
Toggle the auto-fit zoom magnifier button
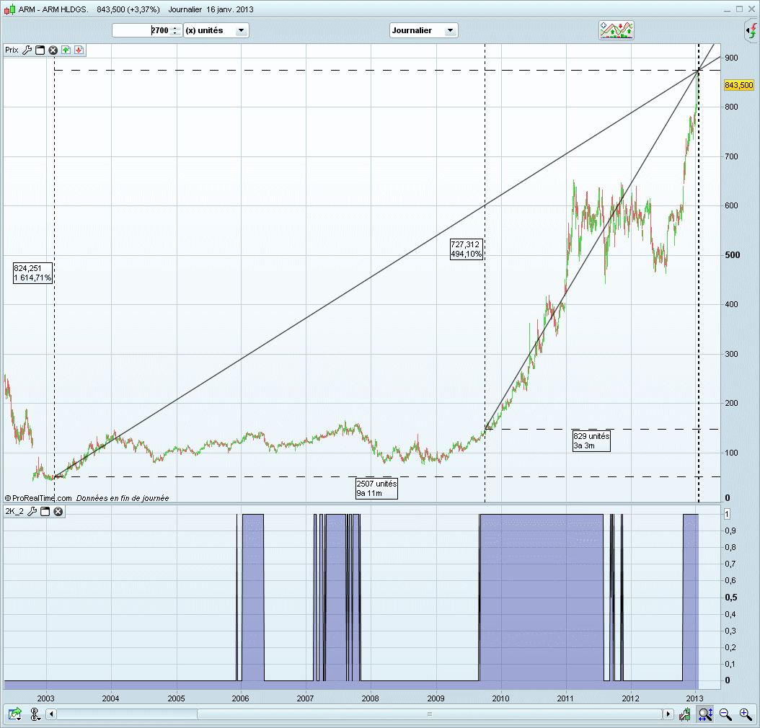coord(705,714)
